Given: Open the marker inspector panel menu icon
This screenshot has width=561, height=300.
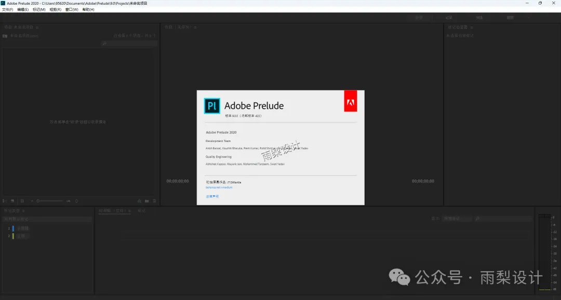Looking at the screenshot, I should (472, 27).
